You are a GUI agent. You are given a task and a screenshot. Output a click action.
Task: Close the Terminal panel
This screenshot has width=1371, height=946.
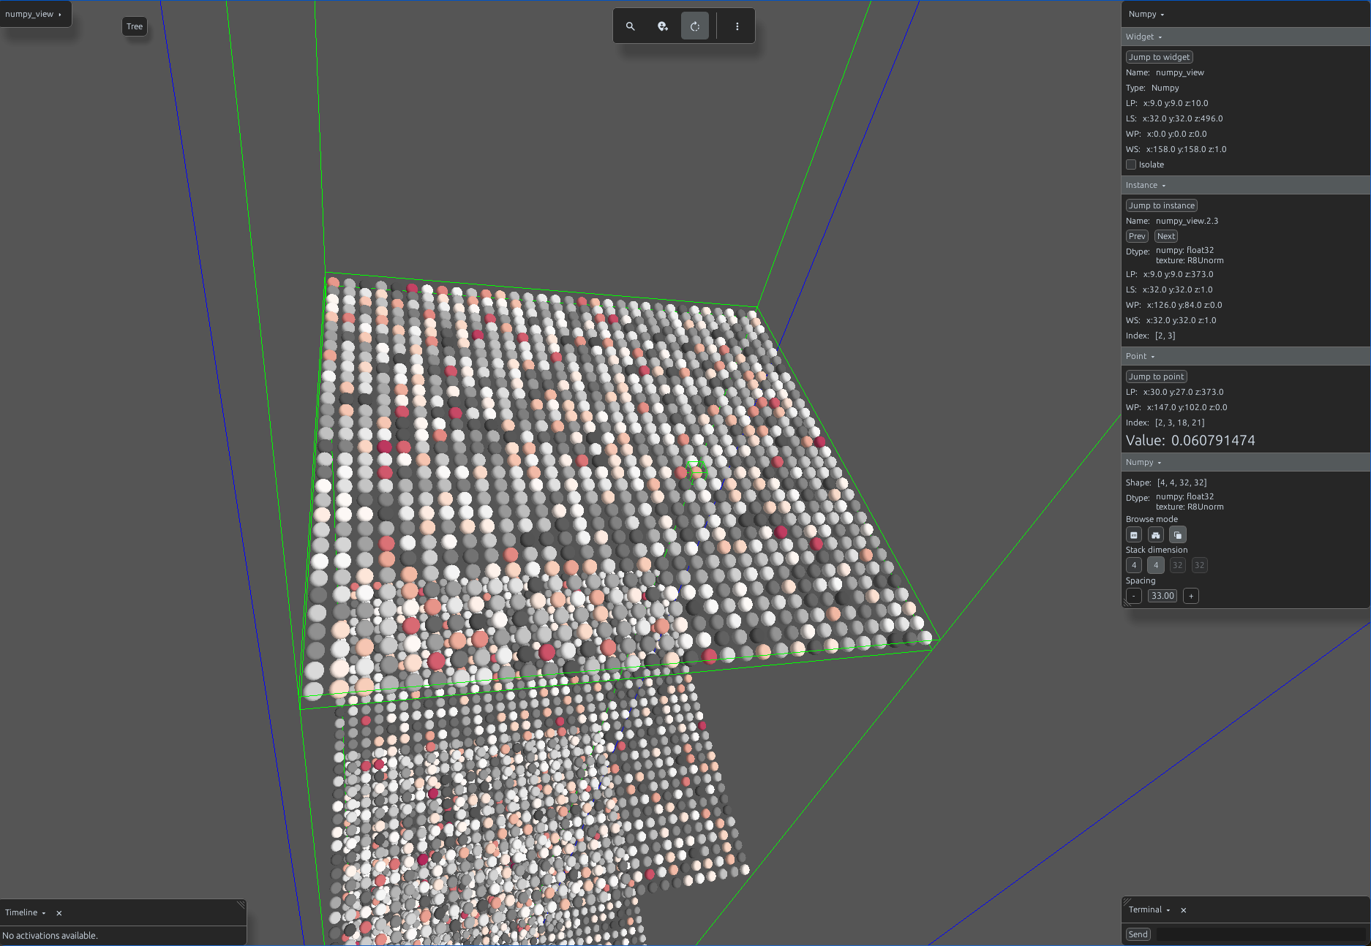(x=1183, y=910)
